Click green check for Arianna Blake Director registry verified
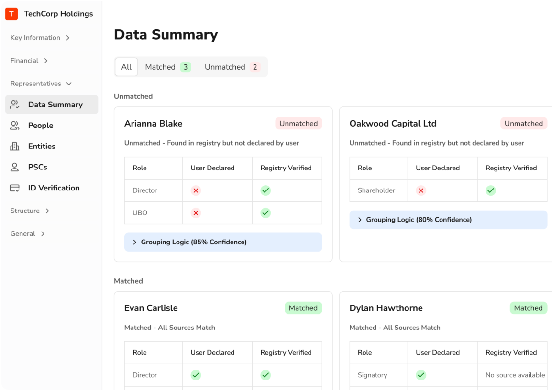 pyautogui.click(x=265, y=190)
